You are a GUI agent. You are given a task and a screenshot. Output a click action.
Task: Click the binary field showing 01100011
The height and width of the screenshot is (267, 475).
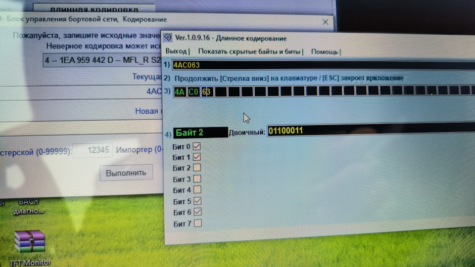(x=371, y=130)
